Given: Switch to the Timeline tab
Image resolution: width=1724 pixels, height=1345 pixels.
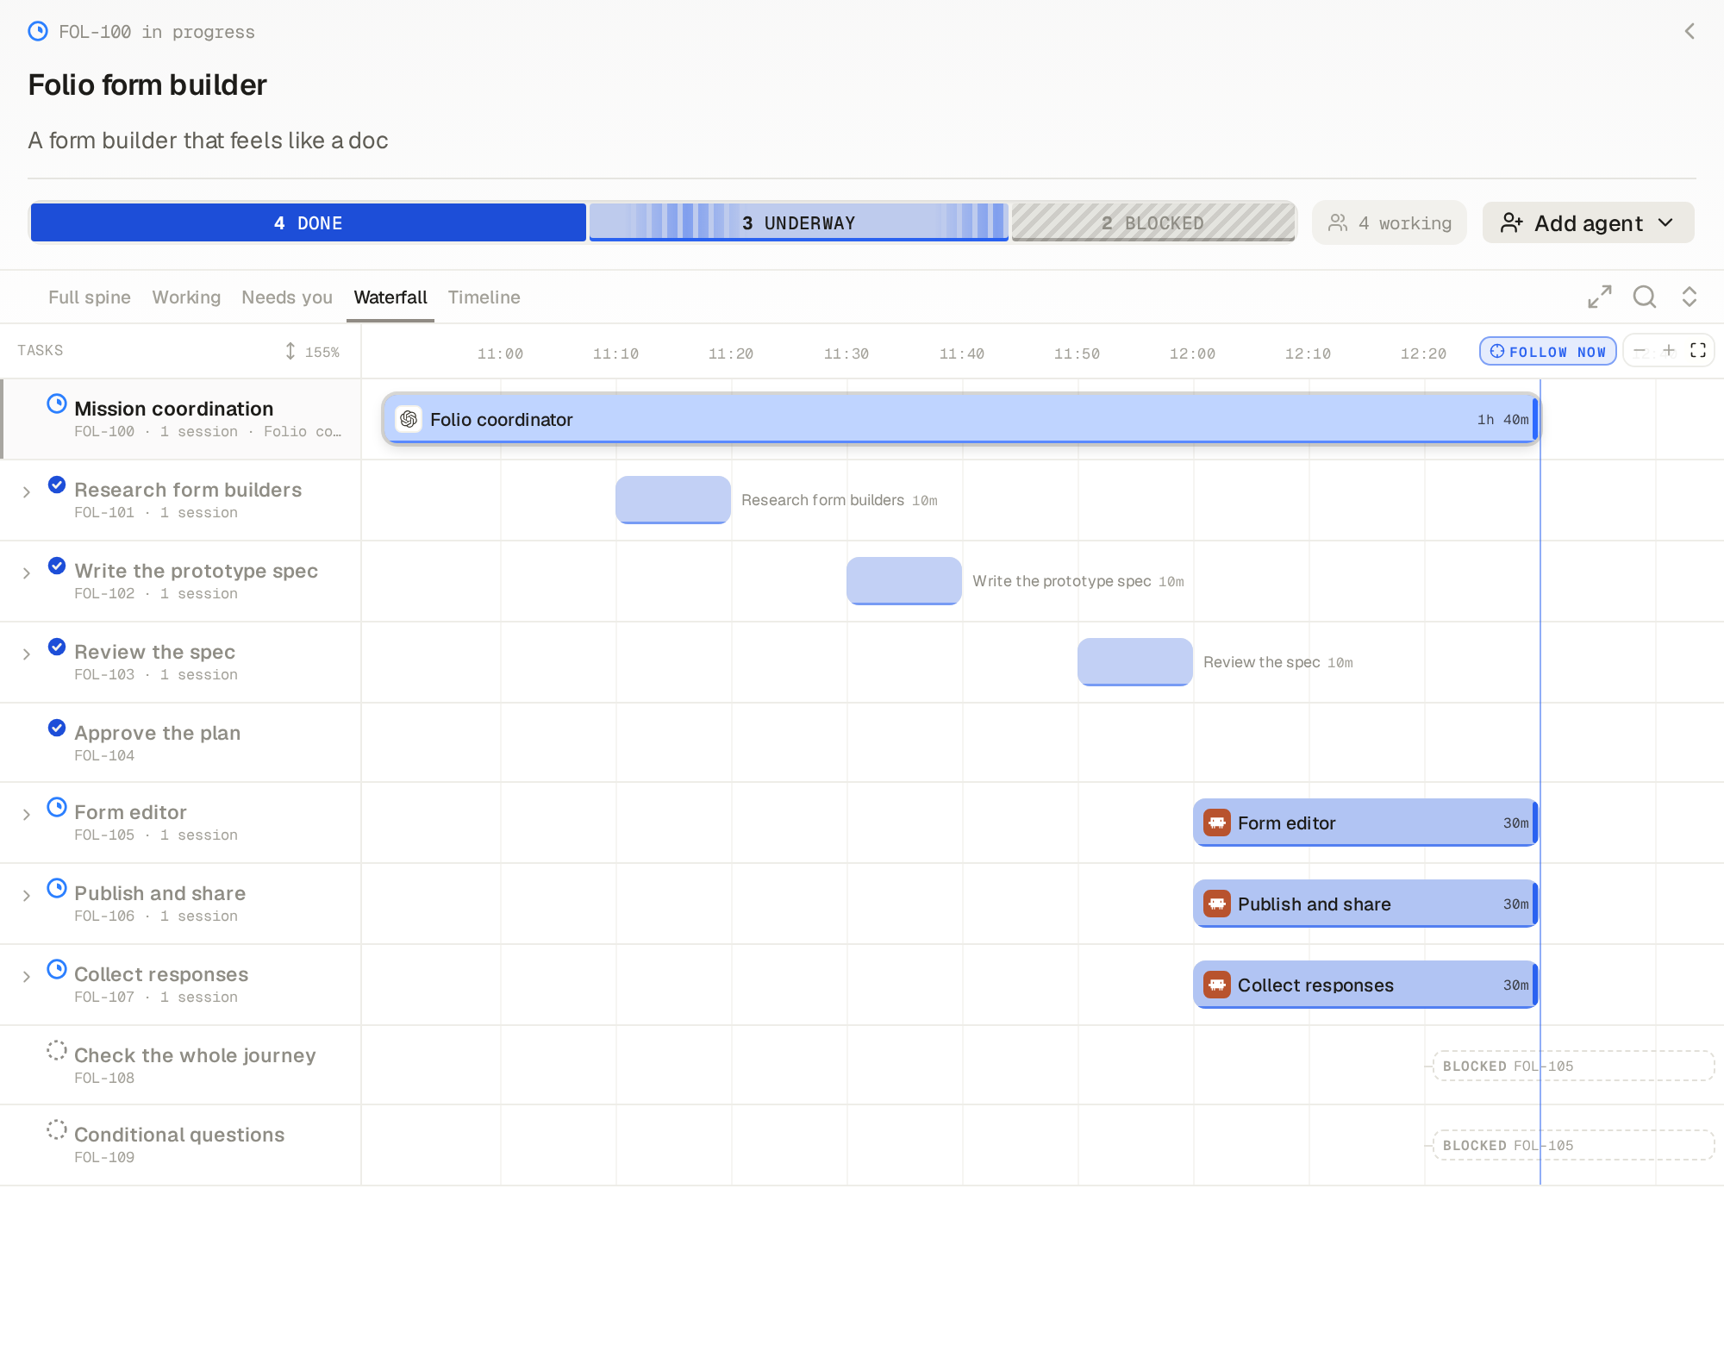Looking at the screenshot, I should (x=484, y=297).
